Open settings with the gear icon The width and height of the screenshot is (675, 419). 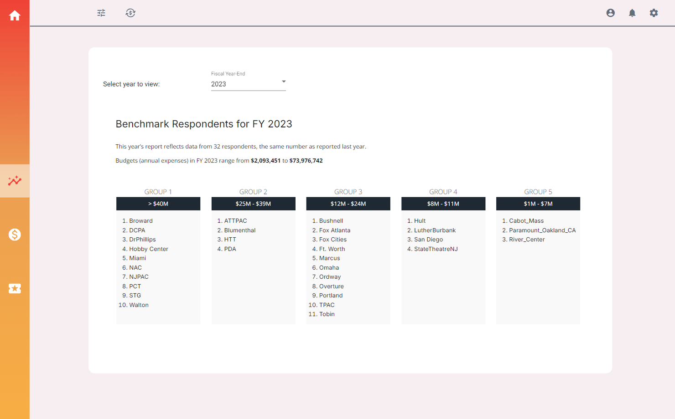click(x=654, y=13)
